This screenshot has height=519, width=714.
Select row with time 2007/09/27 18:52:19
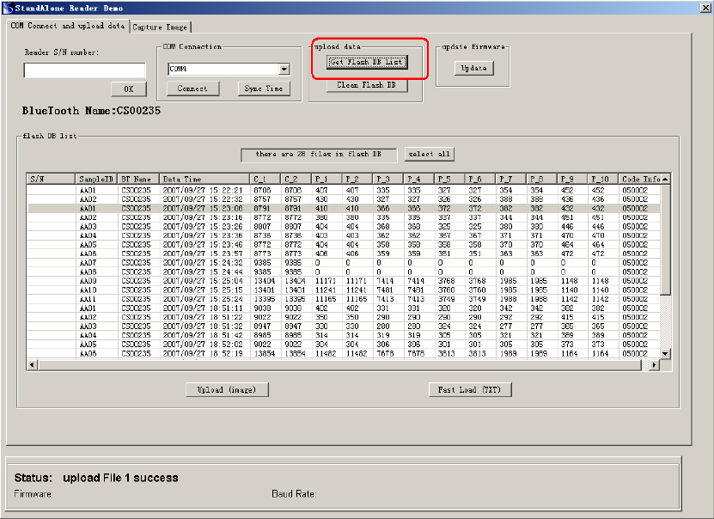344,354
